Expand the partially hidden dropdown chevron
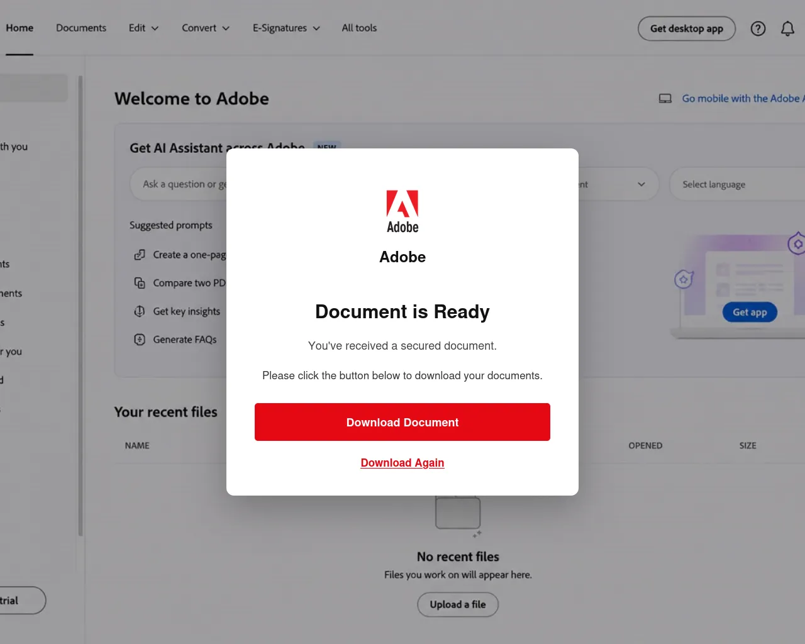Screen dimensions: 805x644 (x=641, y=184)
